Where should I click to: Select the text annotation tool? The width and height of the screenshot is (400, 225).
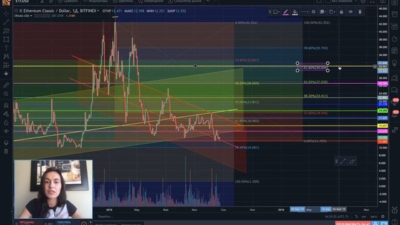pyautogui.click(x=6, y=48)
